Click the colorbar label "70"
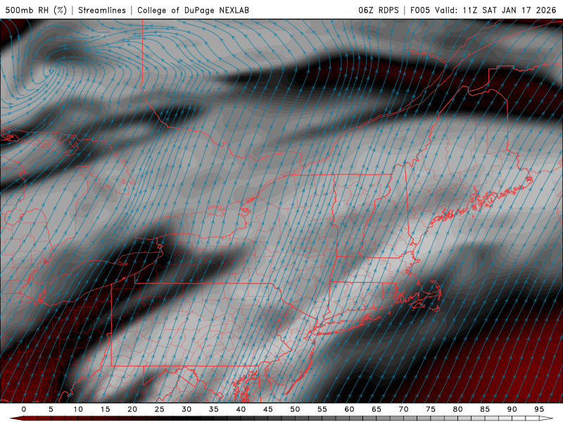The height and width of the screenshot is (422, 563). tap(403, 409)
